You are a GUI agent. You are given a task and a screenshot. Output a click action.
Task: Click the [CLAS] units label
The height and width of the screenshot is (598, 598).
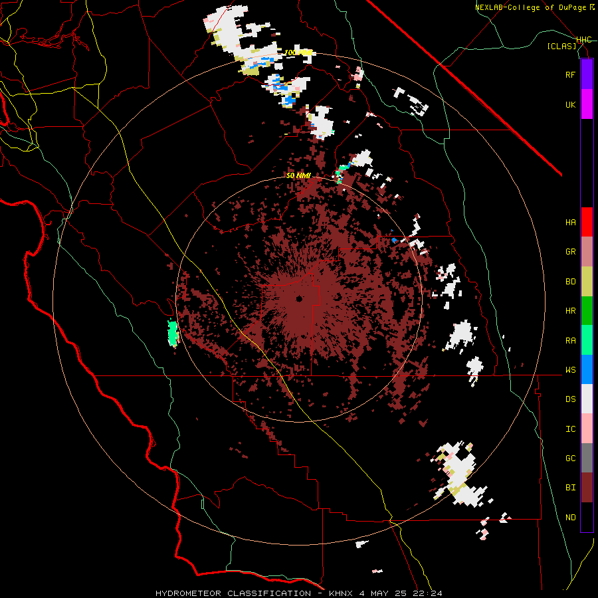point(561,47)
